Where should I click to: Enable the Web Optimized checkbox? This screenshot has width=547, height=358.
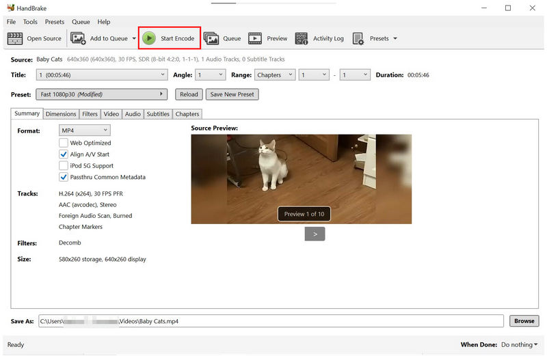[x=63, y=143]
